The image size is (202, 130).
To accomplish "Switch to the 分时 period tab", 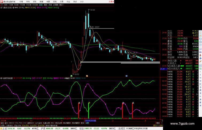I will coord(6,5).
